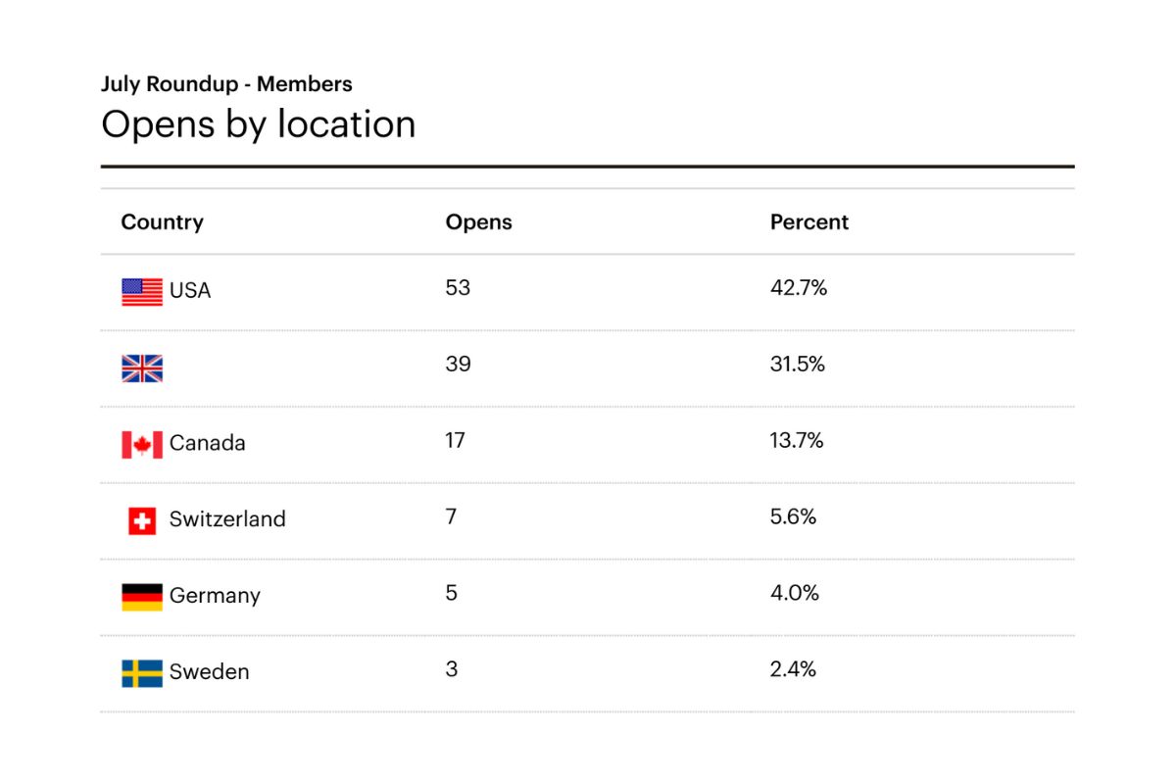Select the 31.5% percent value

coord(798,365)
